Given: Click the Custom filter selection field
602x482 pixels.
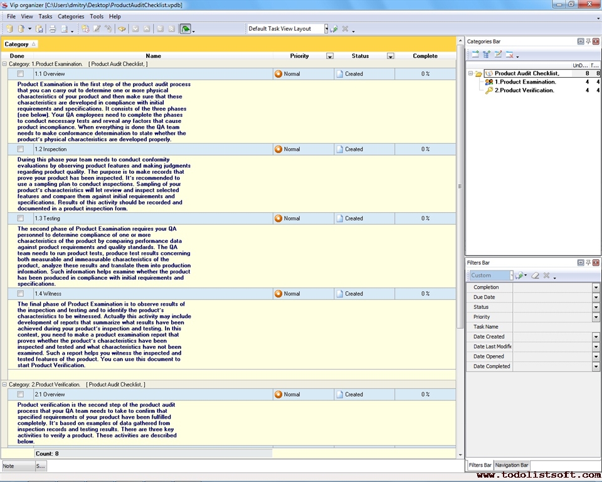Looking at the screenshot, I should pyautogui.click(x=490, y=276).
